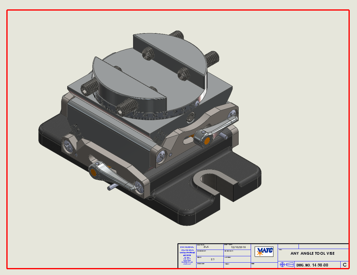Select the DRAW DATE entry 12/10/2018
The width and height of the screenshot is (357, 275).
[239, 247]
